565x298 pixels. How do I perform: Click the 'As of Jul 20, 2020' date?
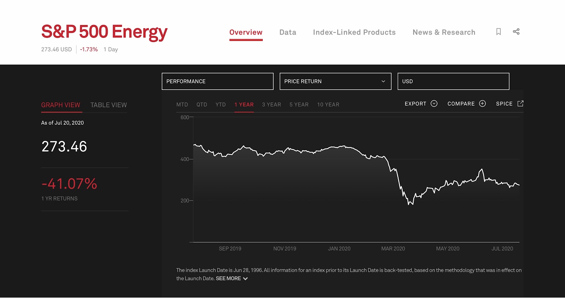tap(63, 123)
